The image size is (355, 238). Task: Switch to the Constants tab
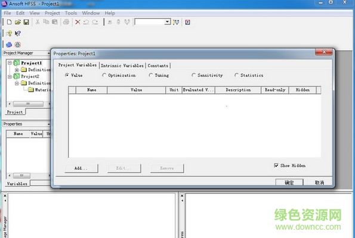pyautogui.click(x=158, y=65)
